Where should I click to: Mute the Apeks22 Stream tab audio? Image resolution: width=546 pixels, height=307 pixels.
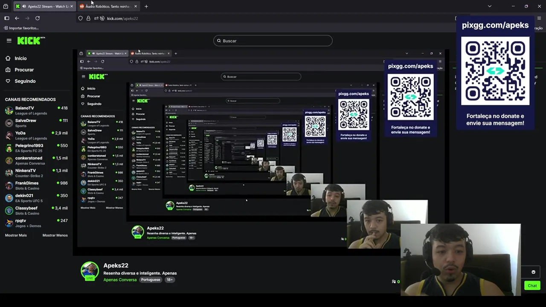tap(24, 6)
